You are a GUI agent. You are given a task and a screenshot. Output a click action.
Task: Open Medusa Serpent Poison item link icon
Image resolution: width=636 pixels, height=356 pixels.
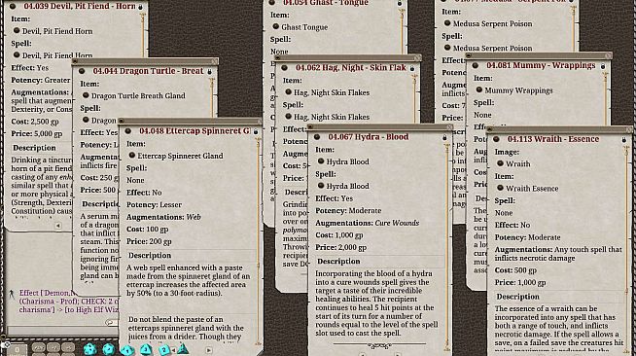coord(447,23)
